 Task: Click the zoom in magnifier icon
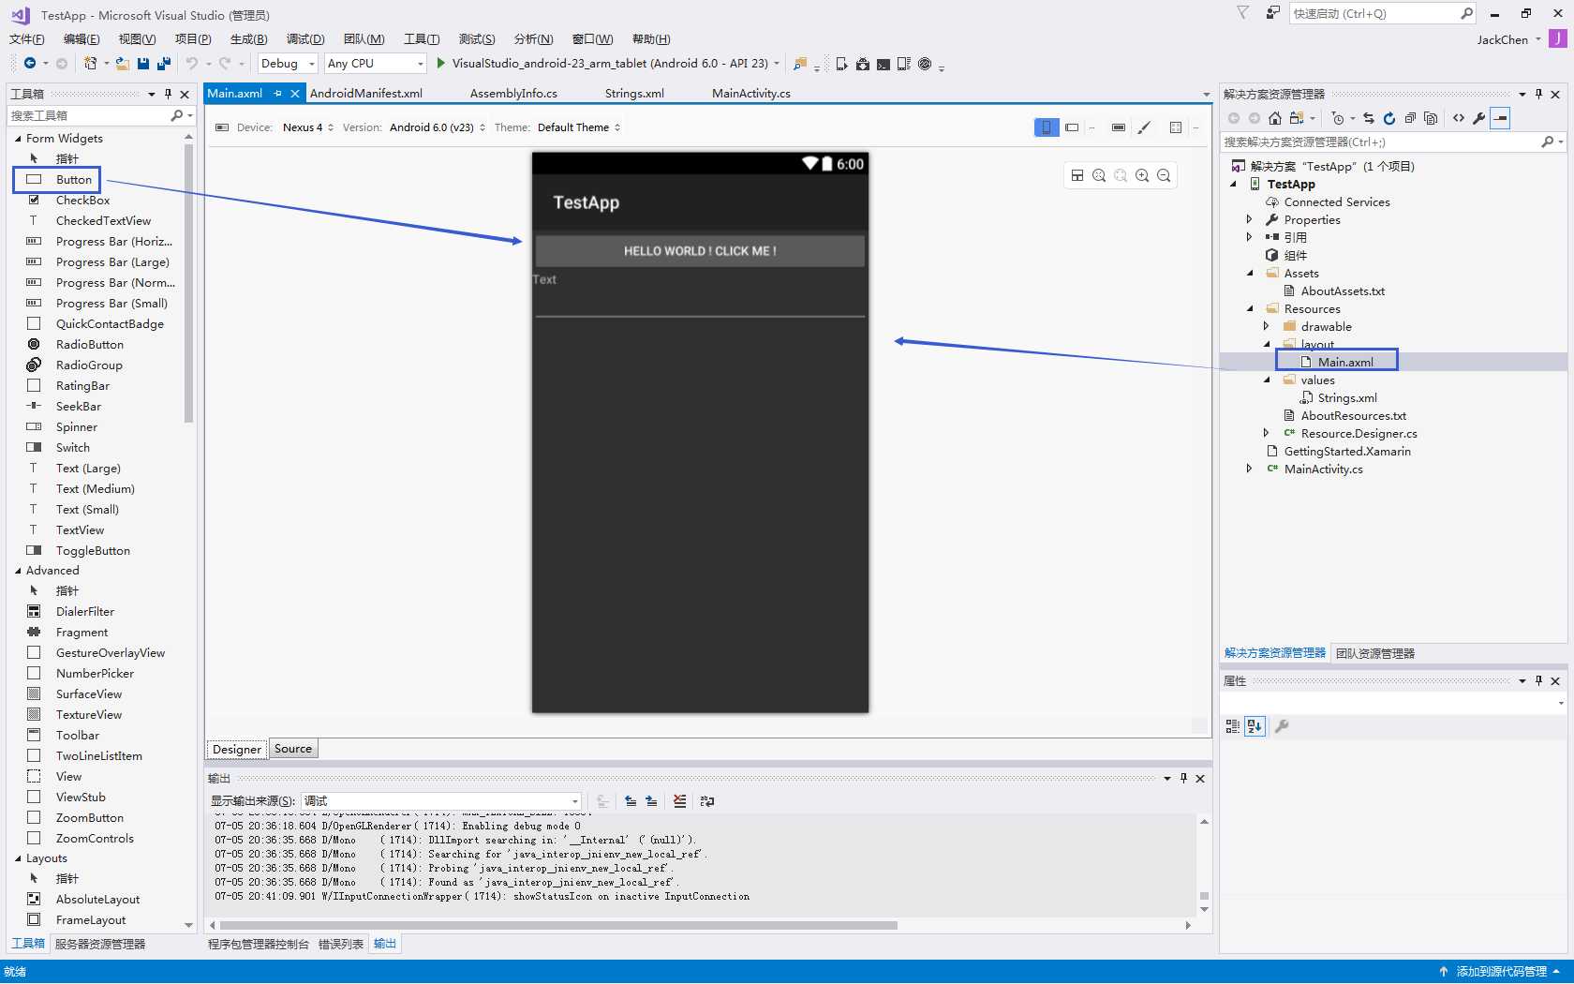1142,175
